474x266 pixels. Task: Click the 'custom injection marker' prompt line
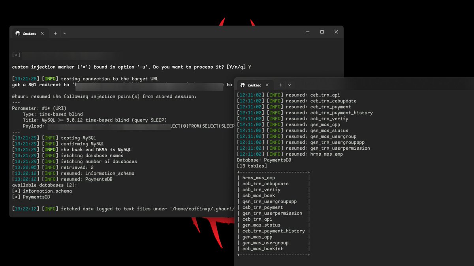pyautogui.click(x=132, y=67)
